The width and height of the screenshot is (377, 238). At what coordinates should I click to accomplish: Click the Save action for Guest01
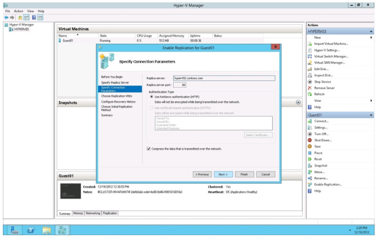[x=317, y=146]
